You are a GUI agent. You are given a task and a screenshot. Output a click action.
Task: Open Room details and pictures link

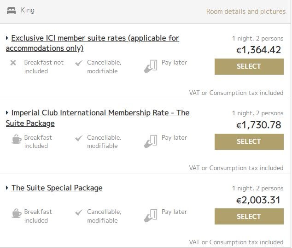pyautogui.click(x=246, y=12)
